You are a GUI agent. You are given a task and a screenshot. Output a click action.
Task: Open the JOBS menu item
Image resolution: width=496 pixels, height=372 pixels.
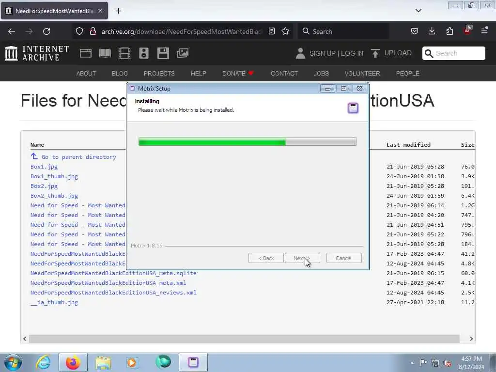[322, 74]
